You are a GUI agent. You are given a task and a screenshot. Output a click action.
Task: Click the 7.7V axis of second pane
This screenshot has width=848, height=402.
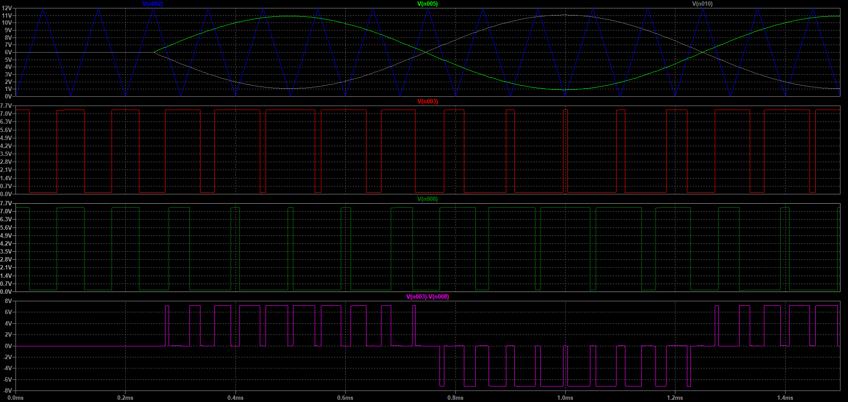tap(5, 105)
